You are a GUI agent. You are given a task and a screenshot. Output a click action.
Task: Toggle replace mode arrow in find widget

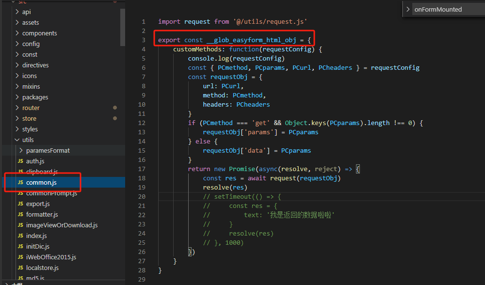click(408, 9)
